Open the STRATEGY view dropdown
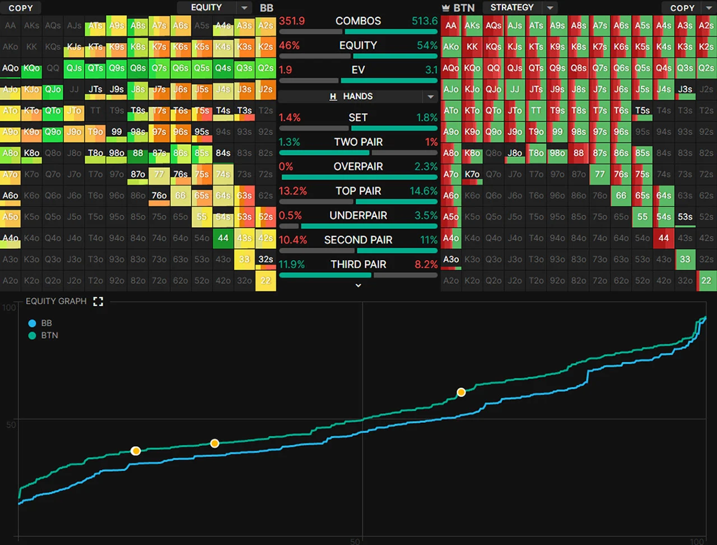Viewport: 717px width, 545px height. (550, 7)
